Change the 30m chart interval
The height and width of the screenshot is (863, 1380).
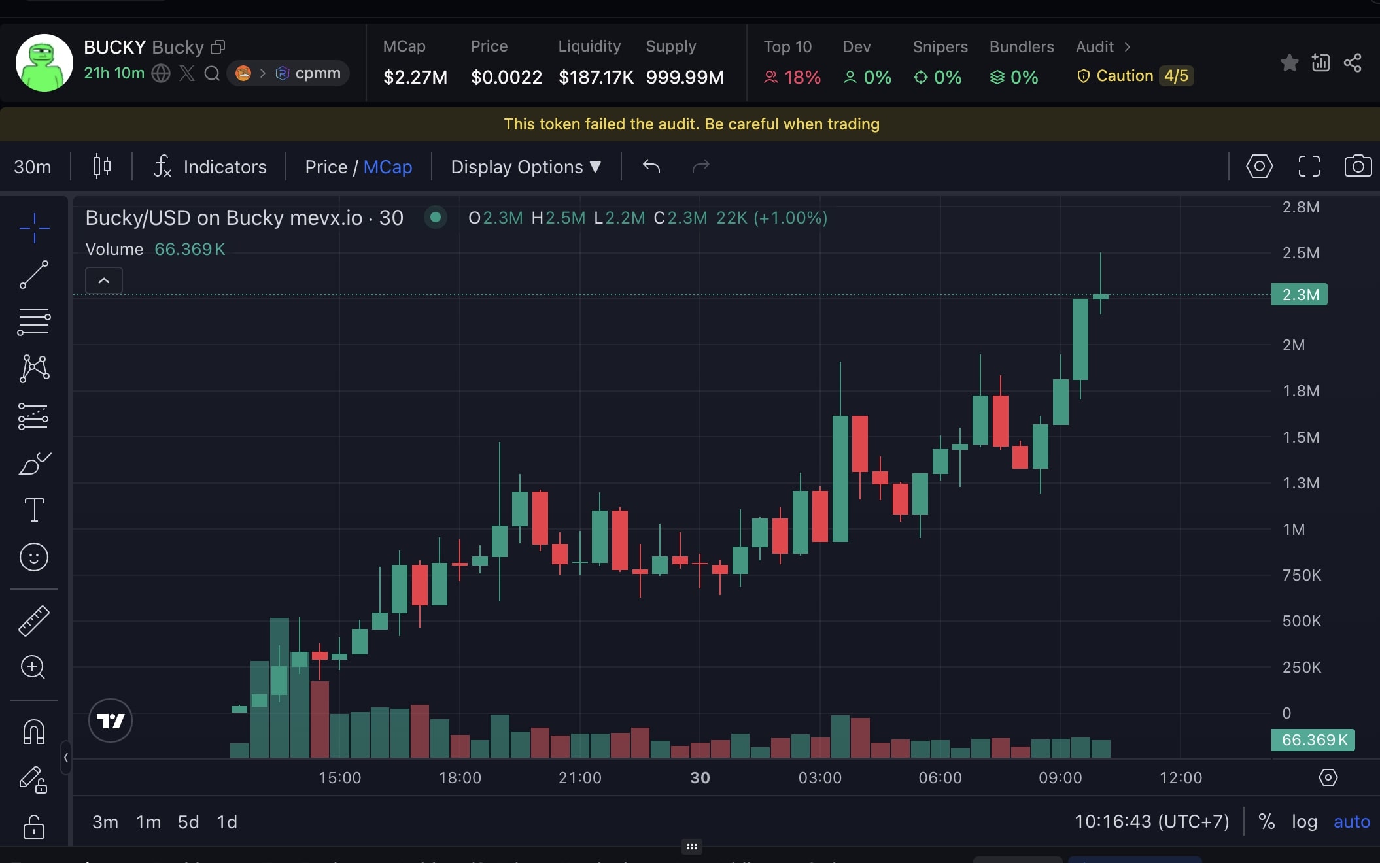click(x=33, y=167)
